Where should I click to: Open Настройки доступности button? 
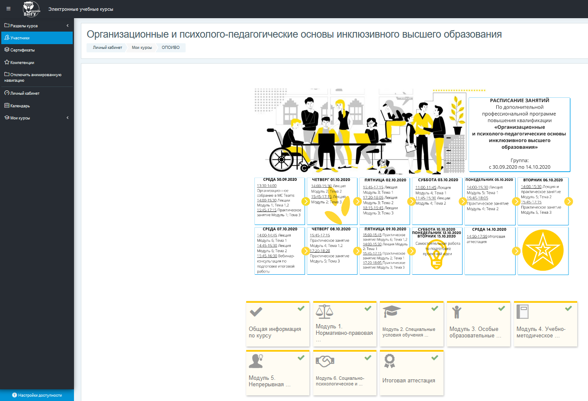point(37,395)
